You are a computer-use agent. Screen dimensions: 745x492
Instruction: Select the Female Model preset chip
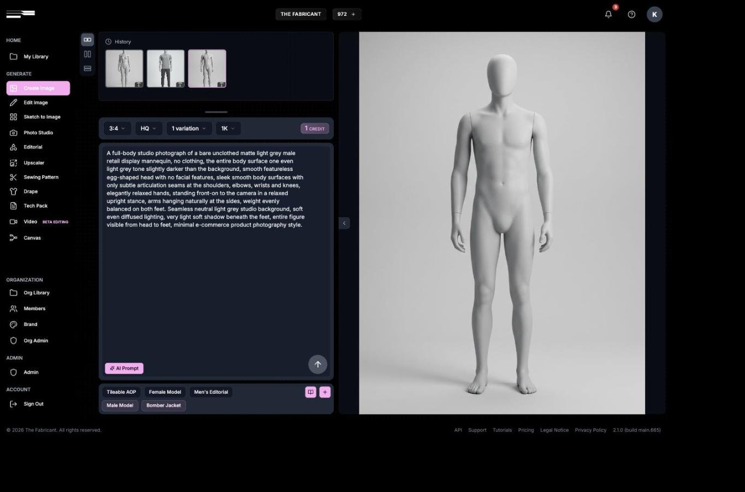pos(165,392)
